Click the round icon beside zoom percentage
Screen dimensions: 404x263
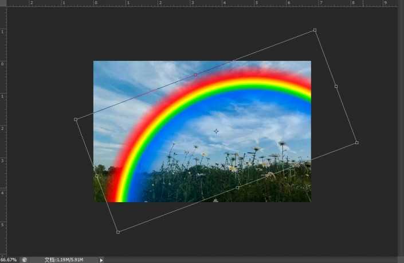(x=24, y=260)
